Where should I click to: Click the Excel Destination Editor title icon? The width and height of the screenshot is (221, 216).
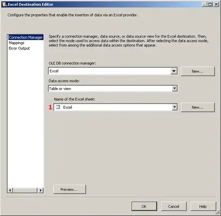(x=4, y=4)
